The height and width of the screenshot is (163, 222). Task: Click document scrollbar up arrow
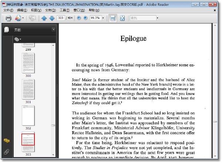pos(215,26)
